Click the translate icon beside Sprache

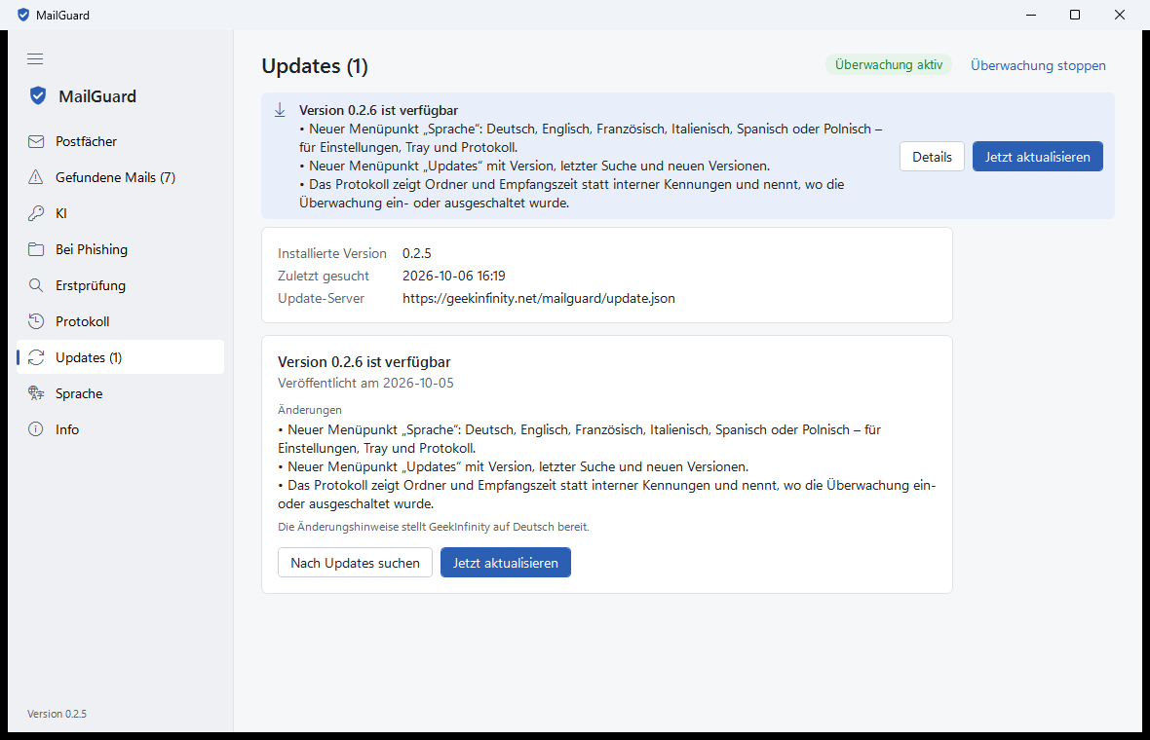[x=36, y=393]
